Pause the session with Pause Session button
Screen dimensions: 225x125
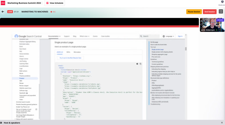(194, 12)
